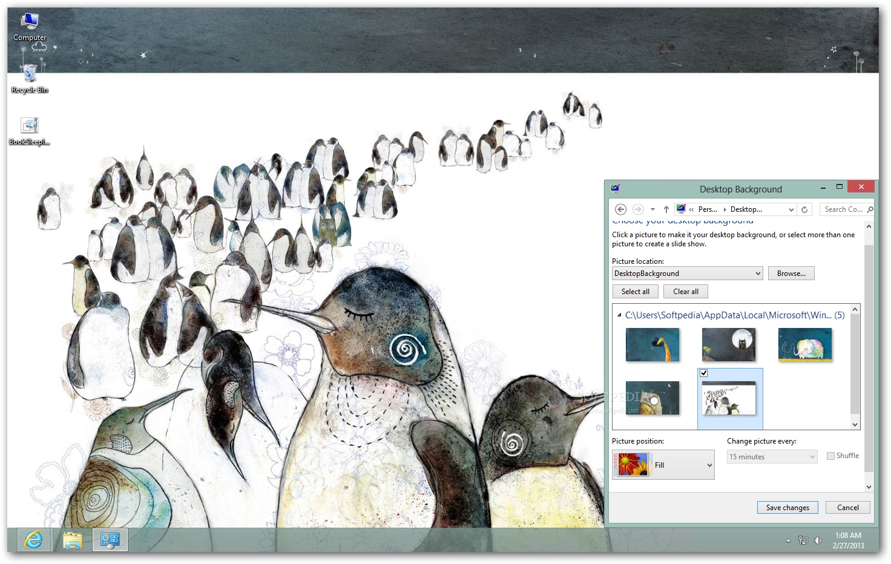The image size is (891, 564).
Task: Click the Desktop Background title bar icon
Action: pos(616,188)
